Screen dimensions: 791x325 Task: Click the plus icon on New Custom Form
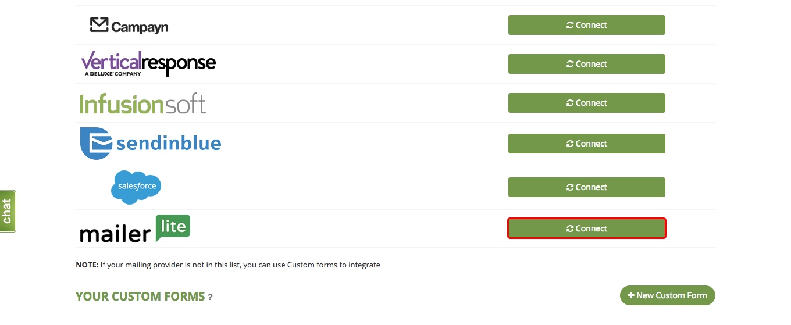click(631, 295)
